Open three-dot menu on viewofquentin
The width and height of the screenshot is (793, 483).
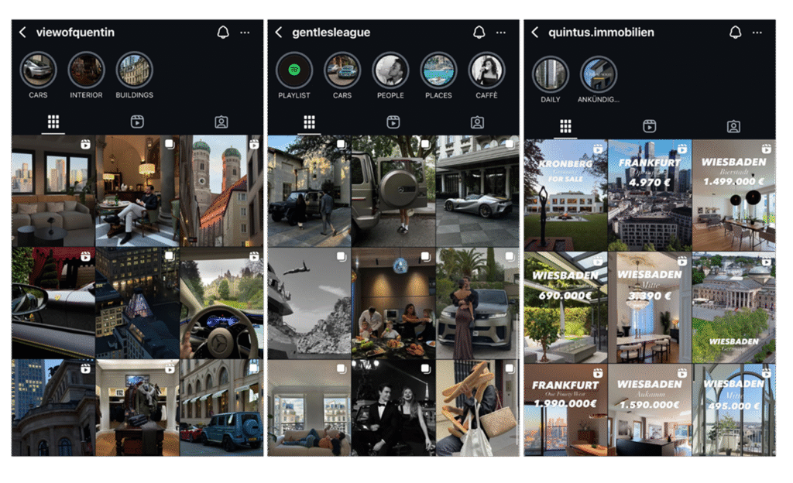(245, 33)
